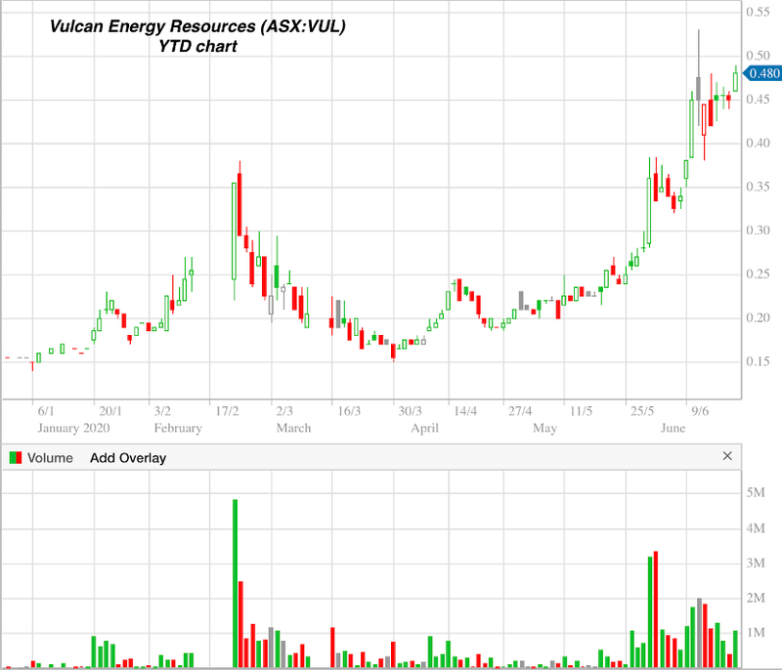Click the 11/5 date label
This screenshot has width=782, height=670.
(x=581, y=411)
